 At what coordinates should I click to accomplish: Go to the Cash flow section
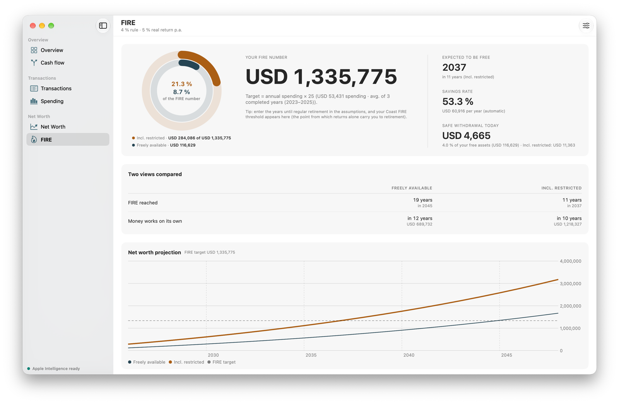pos(68,62)
